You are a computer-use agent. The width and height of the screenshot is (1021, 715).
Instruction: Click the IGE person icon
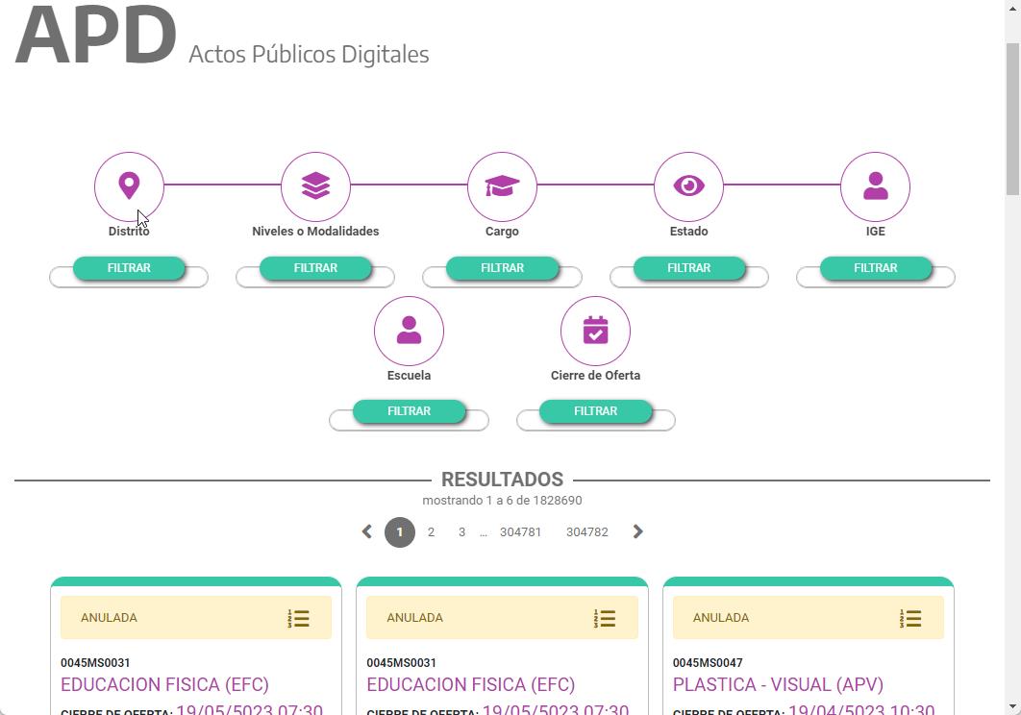click(875, 186)
